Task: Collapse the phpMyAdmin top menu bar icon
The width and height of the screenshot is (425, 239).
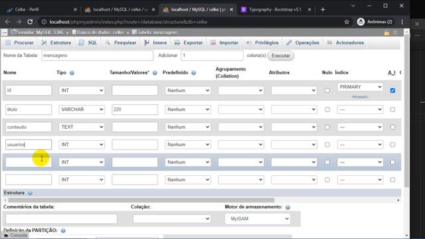Action: point(396,33)
